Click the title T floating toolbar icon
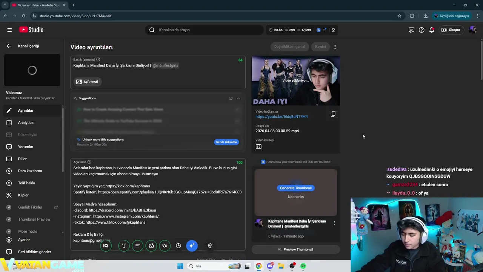Screen dimensions: 483x272 pyautogui.click(x=124, y=246)
